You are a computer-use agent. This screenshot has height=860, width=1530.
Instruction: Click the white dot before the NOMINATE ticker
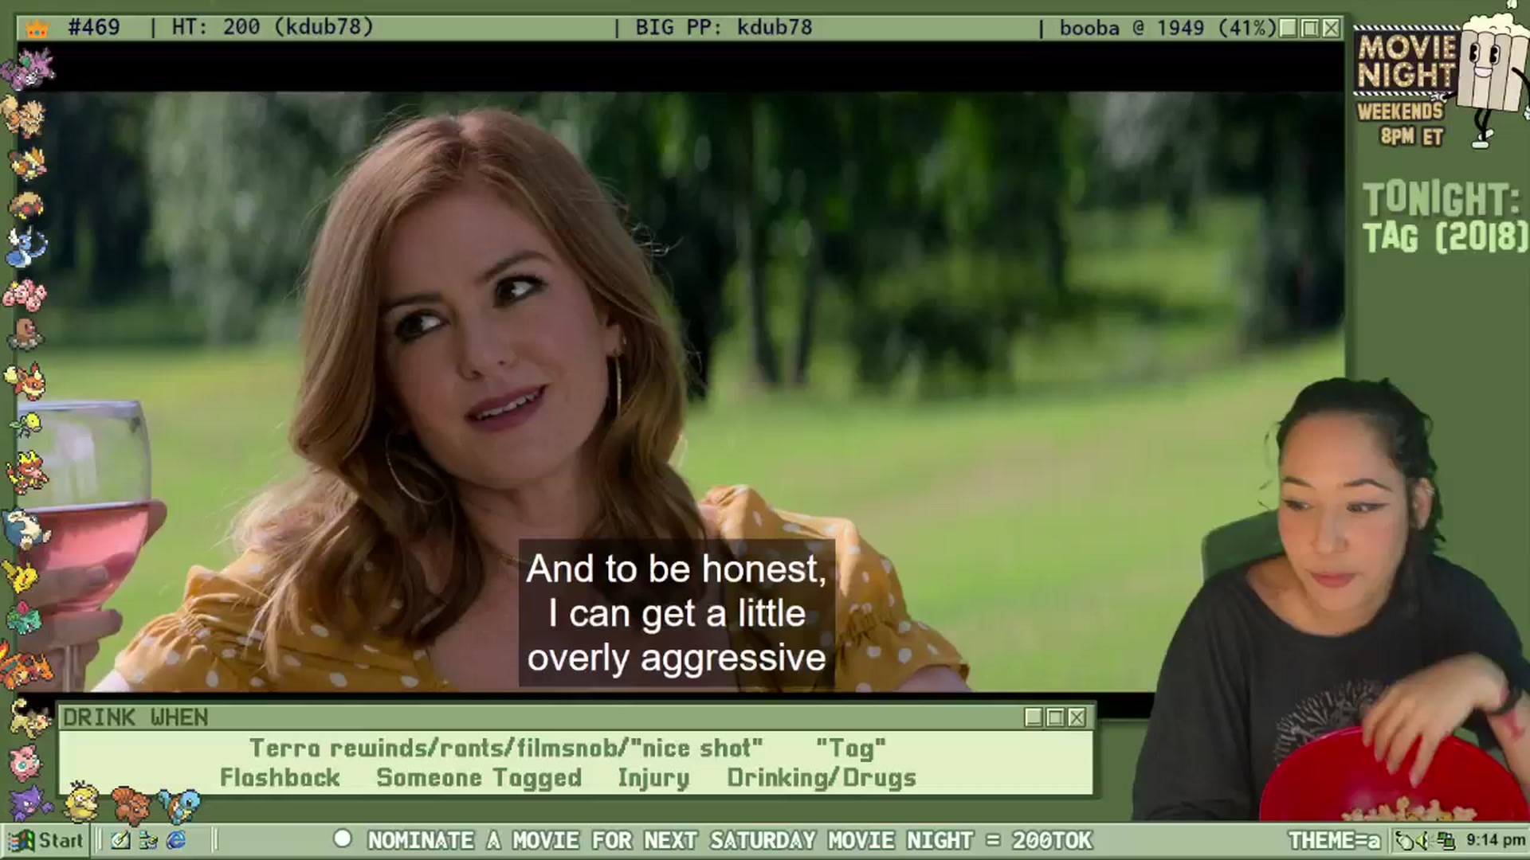343,838
